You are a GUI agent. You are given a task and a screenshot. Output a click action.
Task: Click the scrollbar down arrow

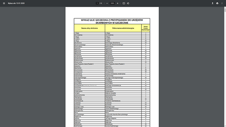[x=225, y=126]
